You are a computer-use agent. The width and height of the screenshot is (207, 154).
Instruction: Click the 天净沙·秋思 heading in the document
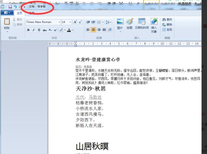(91, 89)
